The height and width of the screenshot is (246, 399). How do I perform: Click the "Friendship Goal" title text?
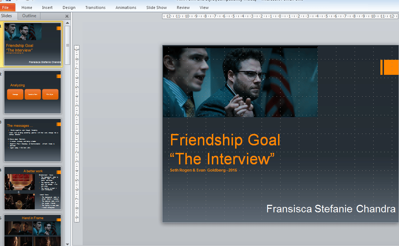pyautogui.click(x=225, y=140)
